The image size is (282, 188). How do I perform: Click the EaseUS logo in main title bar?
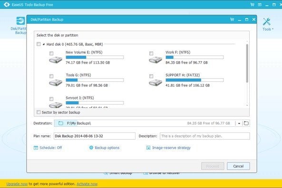coord(7,4)
